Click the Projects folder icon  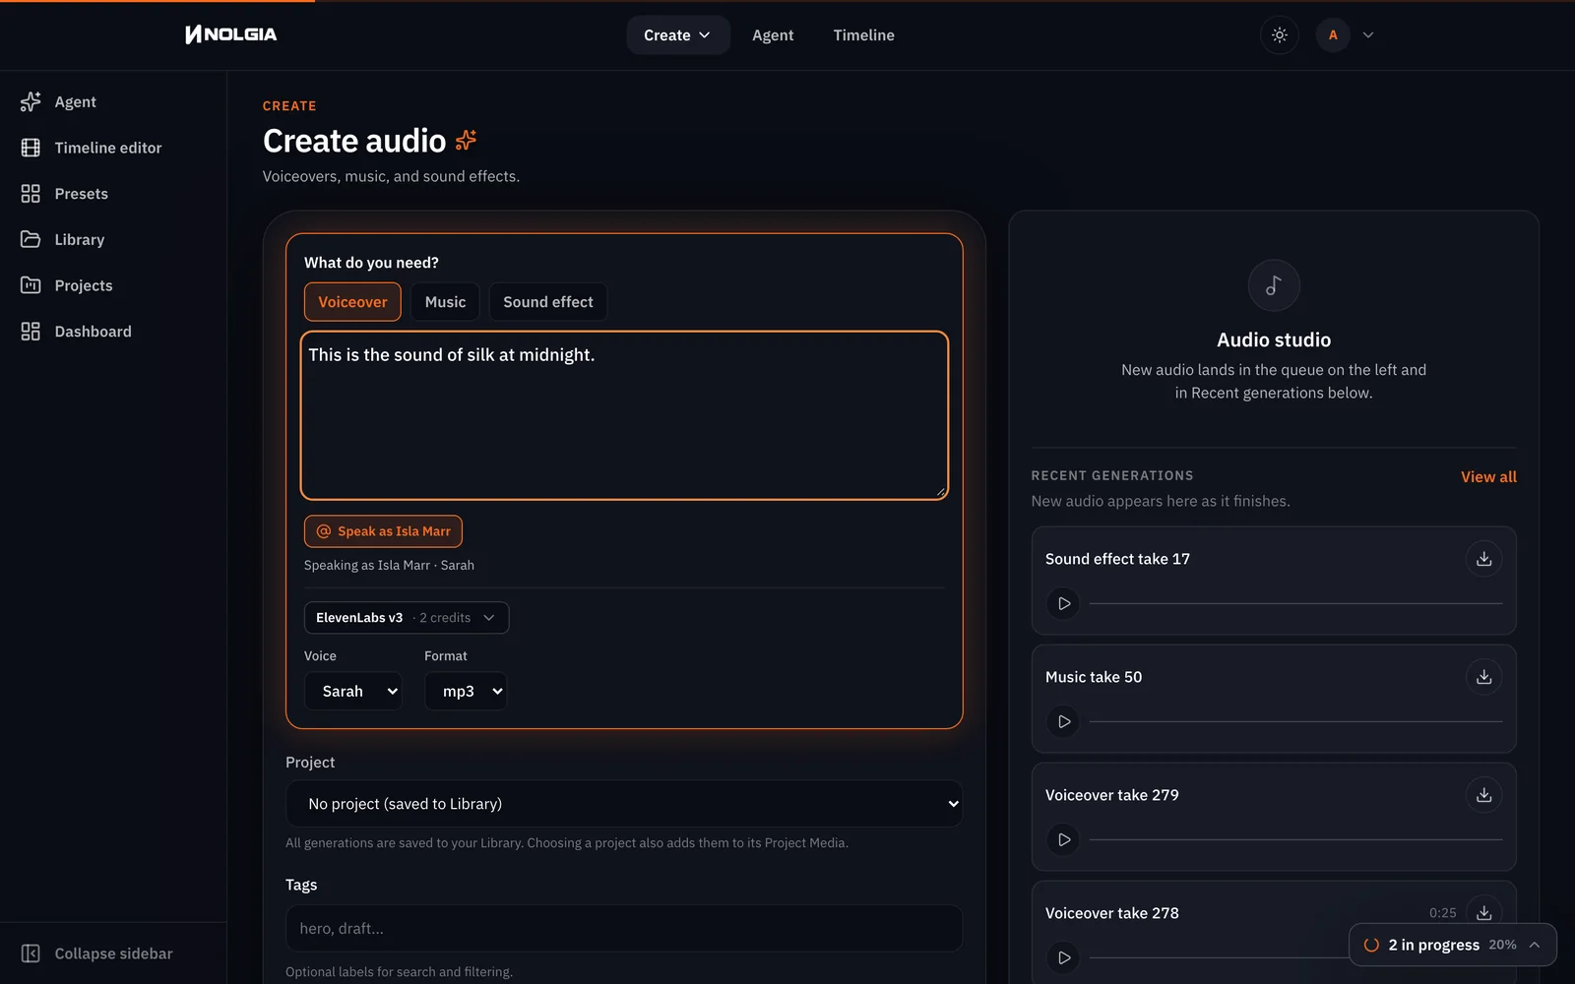click(31, 285)
